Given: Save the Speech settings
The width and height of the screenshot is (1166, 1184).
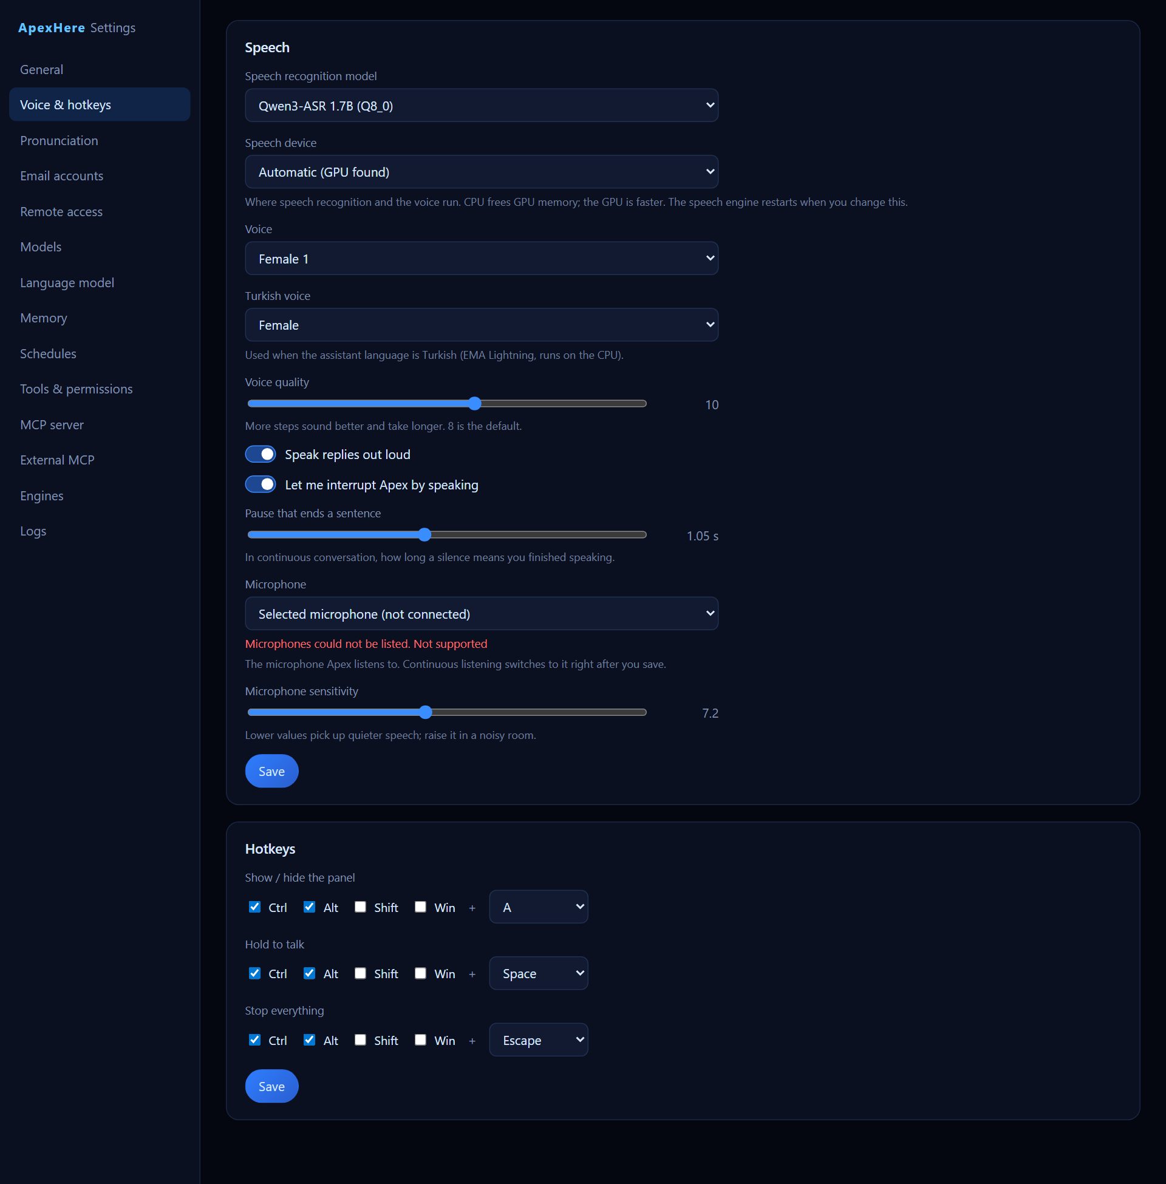Looking at the screenshot, I should (271, 771).
